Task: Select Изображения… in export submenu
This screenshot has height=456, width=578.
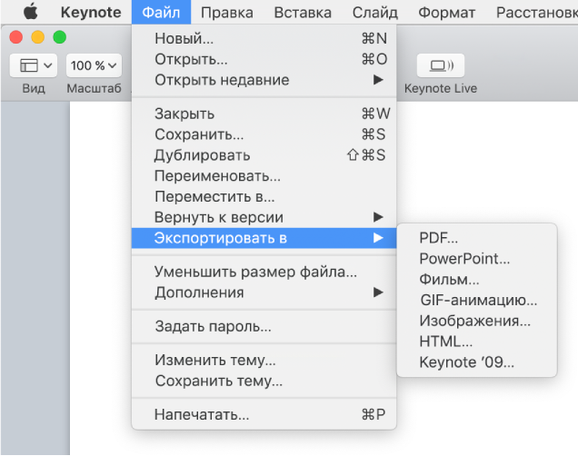Action: point(474,321)
